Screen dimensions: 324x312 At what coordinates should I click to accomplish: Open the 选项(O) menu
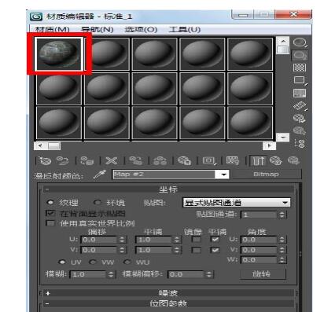141,29
